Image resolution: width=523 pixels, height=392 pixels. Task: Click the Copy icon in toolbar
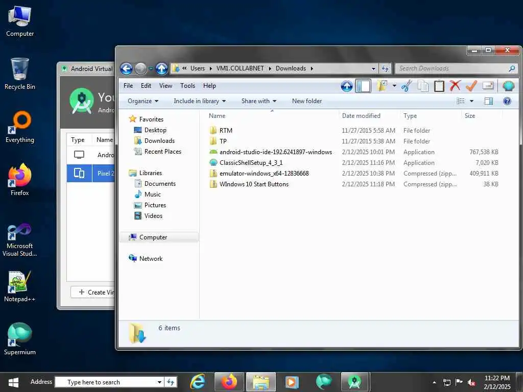(x=423, y=86)
